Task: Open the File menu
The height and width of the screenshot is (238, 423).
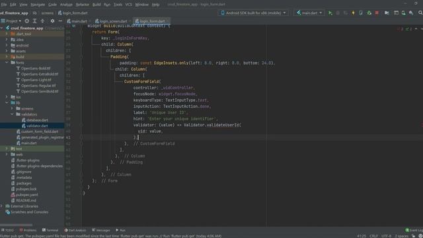Action: (4, 5)
